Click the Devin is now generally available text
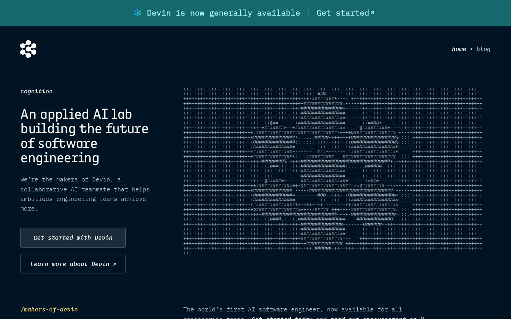The height and width of the screenshot is (319, 511). [x=224, y=13]
